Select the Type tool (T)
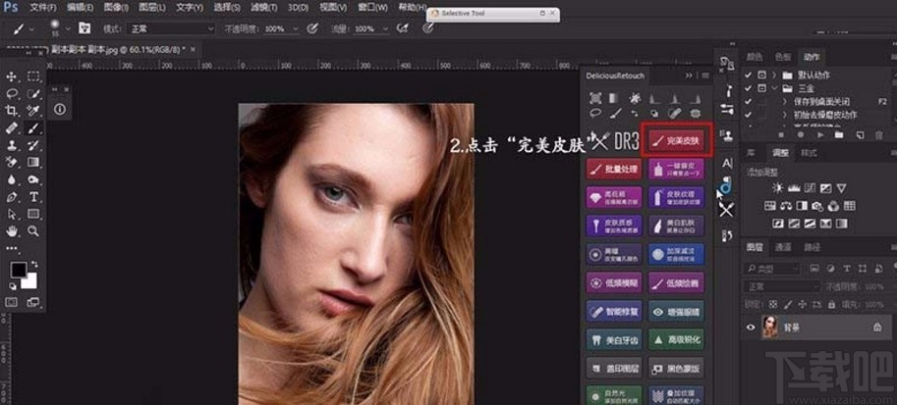This screenshot has height=405, width=897. point(33,196)
